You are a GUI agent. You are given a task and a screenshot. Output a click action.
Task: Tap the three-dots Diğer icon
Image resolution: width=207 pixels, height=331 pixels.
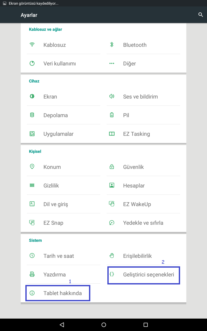(x=112, y=63)
